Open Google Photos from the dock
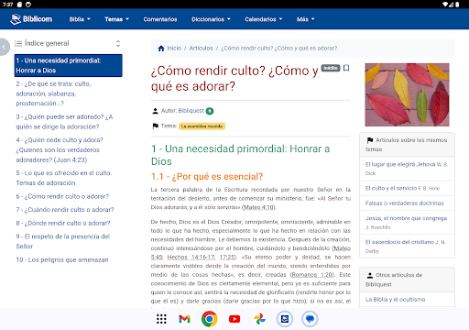This screenshot has height=330, width=469. [x=259, y=319]
